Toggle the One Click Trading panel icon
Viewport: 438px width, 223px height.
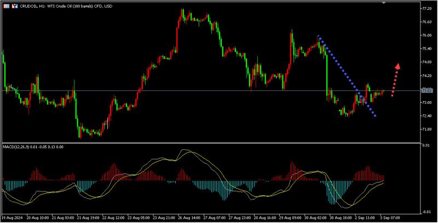point(15,6)
